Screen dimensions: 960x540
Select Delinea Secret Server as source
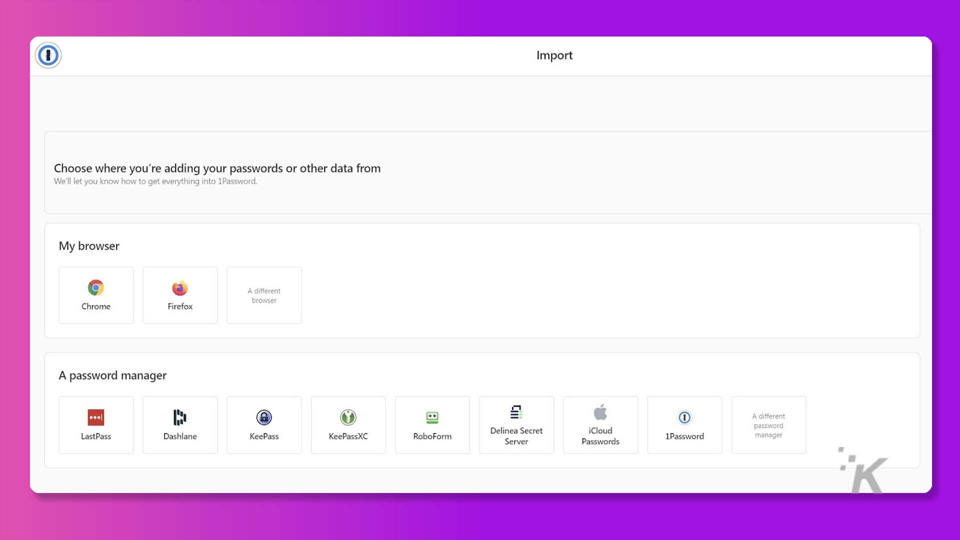516,424
